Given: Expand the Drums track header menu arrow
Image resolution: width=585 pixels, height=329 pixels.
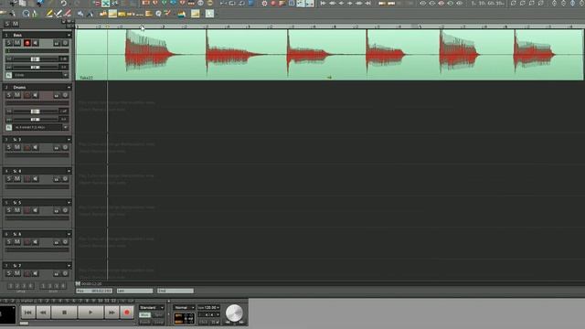Looking at the screenshot, I should tap(69, 88).
